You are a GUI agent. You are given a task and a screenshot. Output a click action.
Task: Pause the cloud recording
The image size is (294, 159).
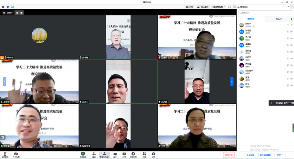click(x=17, y=12)
